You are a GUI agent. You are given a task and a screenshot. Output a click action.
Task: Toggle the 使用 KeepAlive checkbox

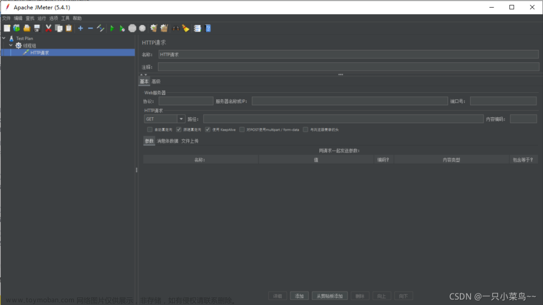pos(207,130)
